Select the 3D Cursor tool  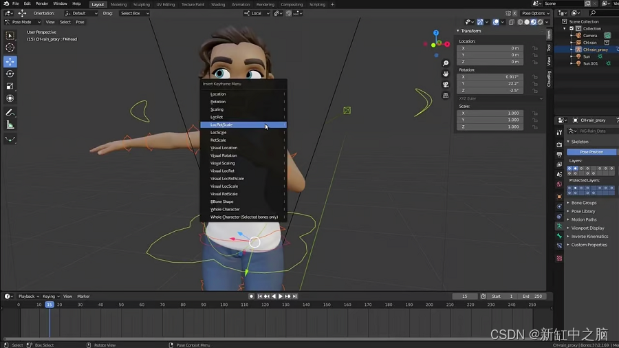click(10, 47)
